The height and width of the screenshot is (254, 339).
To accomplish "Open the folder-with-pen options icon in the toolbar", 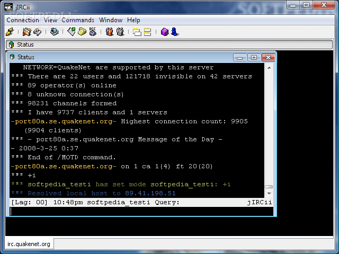I will [27, 32].
